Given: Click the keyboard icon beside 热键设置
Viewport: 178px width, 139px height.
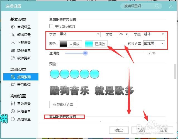Looking at the screenshot, I should pos(13,50).
